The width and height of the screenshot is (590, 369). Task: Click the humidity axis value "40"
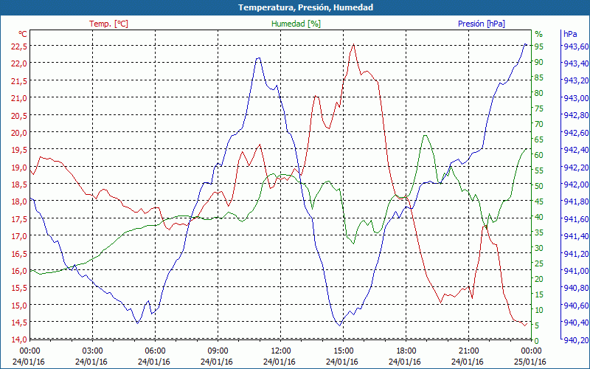pos(539,217)
